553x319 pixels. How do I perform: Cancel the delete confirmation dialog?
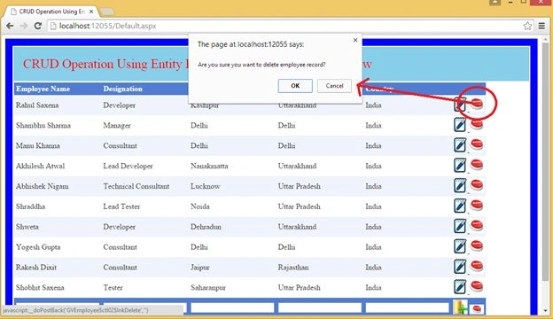click(x=334, y=86)
